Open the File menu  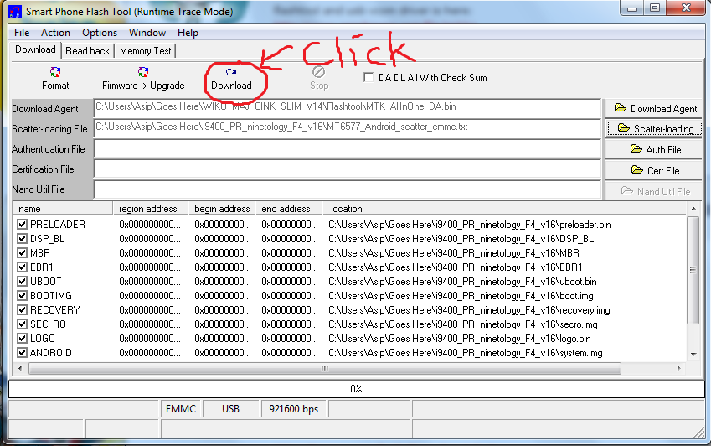22,33
